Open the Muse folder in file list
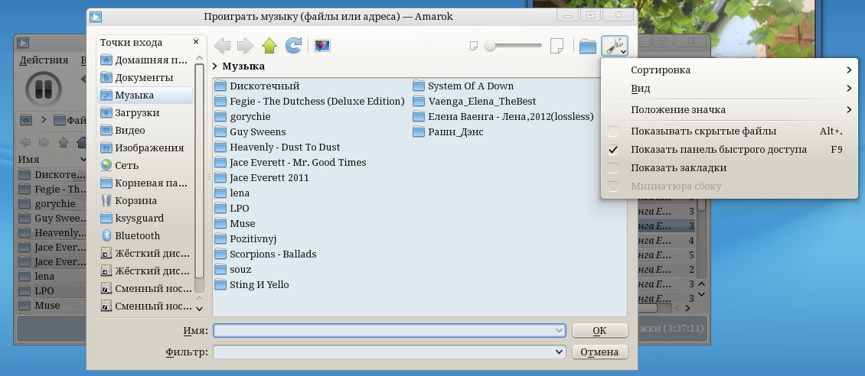865x376 pixels. (x=235, y=223)
